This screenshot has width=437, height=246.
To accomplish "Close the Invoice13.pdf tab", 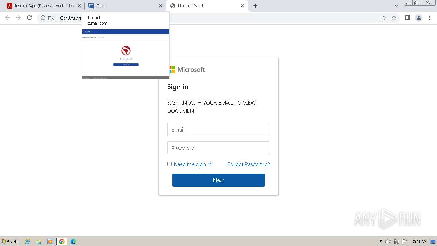I will (79, 6).
